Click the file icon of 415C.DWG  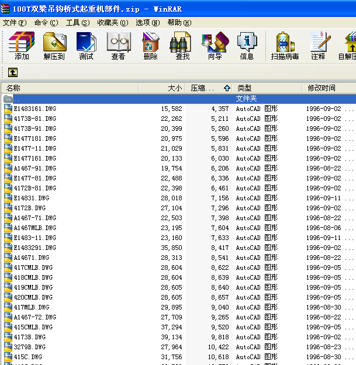[x=8, y=357]
